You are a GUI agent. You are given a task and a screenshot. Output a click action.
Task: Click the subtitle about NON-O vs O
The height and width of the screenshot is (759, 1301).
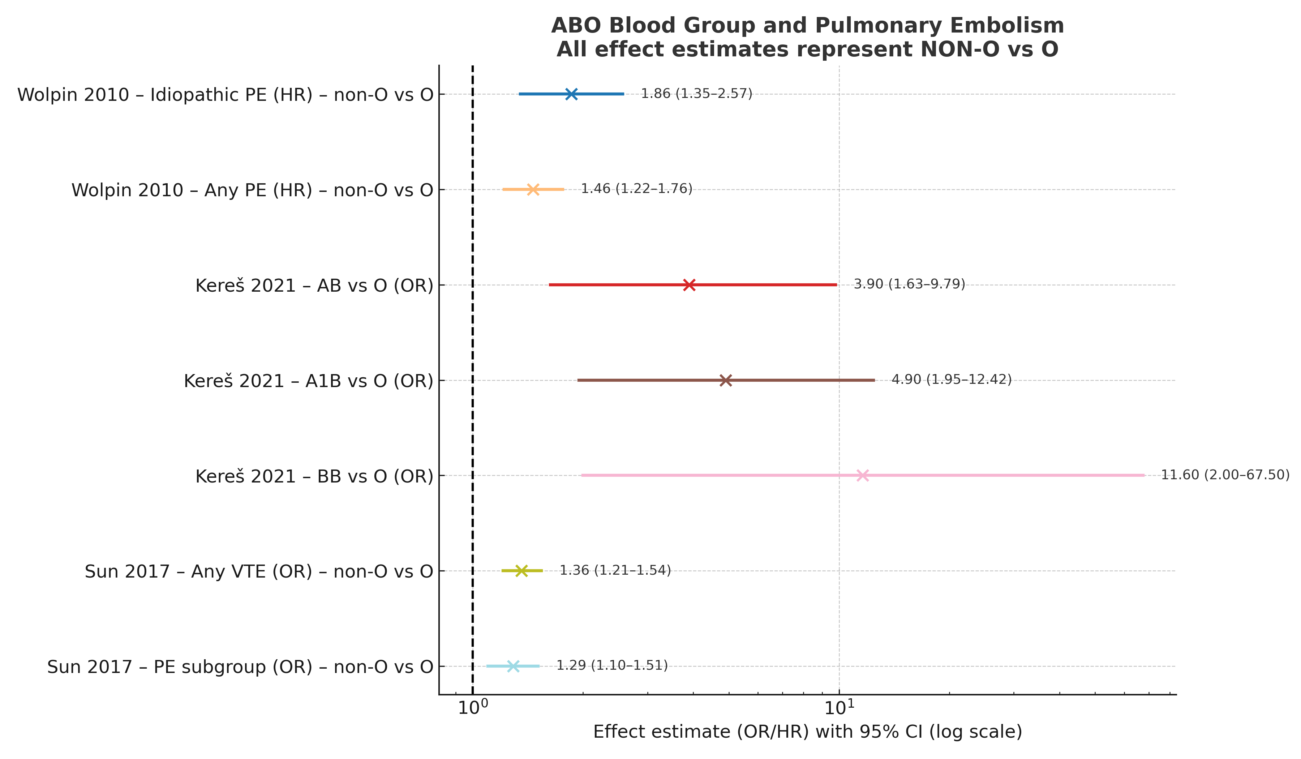(x=807, y=50)
